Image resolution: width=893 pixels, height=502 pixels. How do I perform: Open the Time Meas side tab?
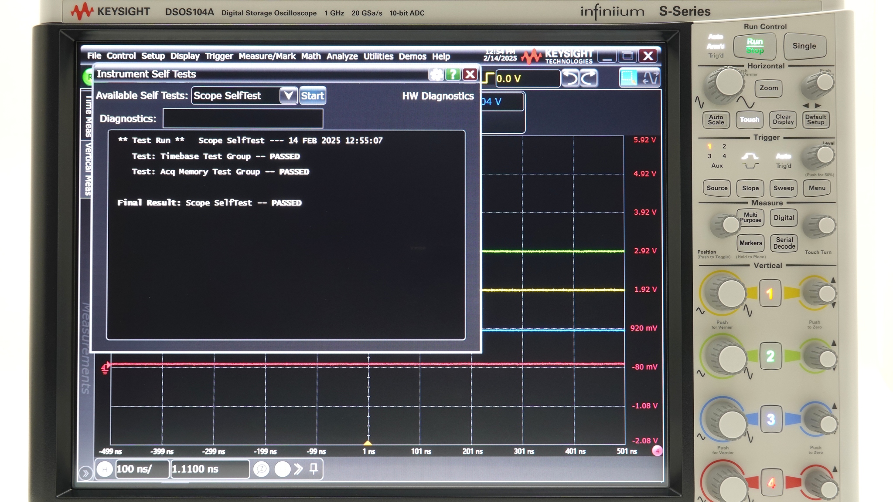(x=87, y=115)
